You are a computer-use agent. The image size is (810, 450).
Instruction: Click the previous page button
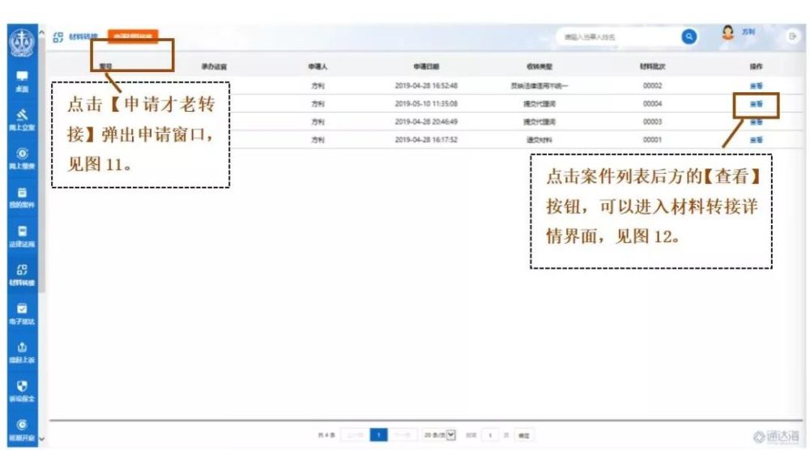(356, 435)
